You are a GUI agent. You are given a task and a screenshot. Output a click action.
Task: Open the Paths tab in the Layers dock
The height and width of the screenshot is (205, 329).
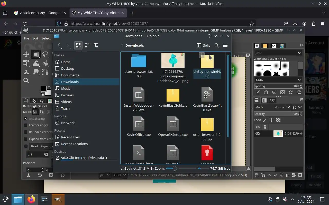[272, 100]
